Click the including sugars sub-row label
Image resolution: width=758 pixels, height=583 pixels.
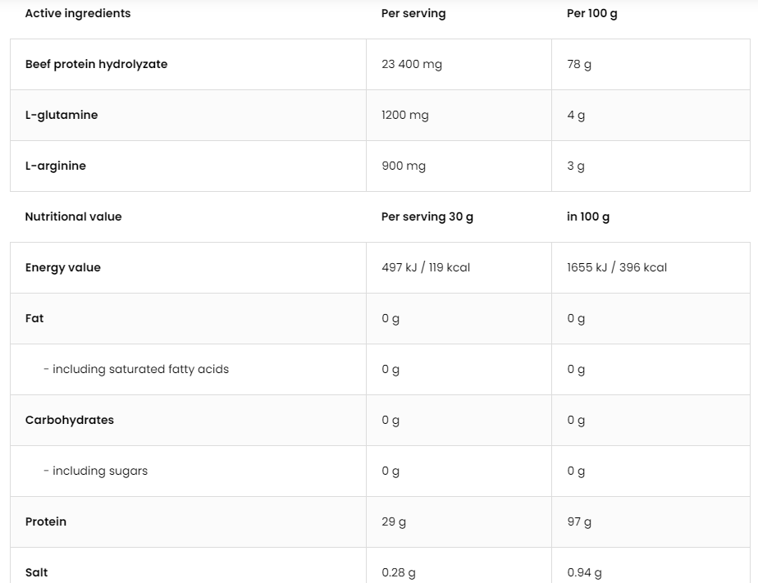[96, 471]
